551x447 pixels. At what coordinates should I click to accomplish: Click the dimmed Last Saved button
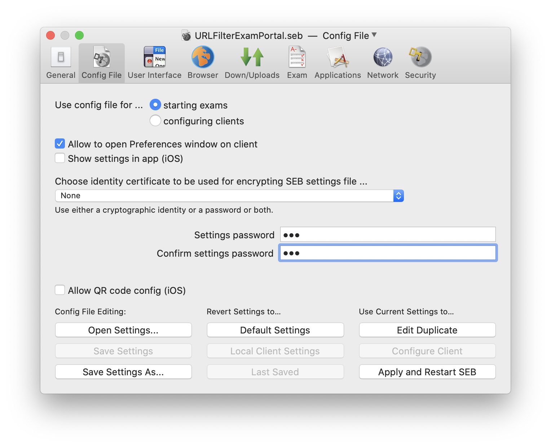(x=275, y=372)
